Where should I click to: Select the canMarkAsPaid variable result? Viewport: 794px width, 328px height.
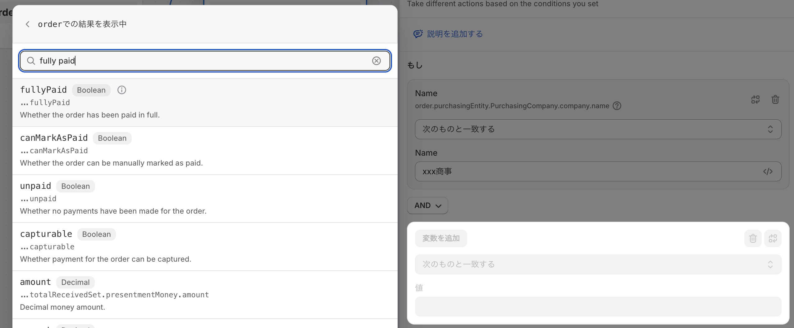coord(205,151)
